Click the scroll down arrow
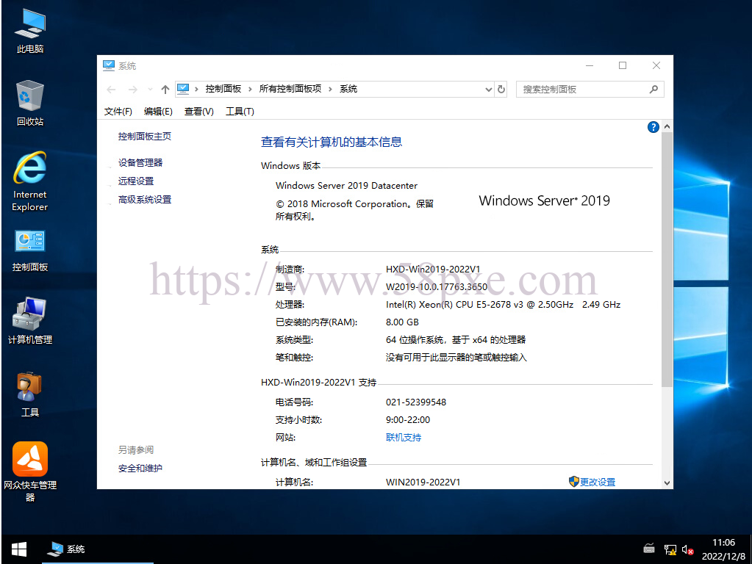The height and width of the screenshot is (564, 752). 667,483
